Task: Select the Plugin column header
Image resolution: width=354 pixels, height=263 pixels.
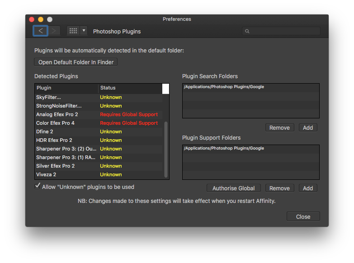Action: (66, 88)
